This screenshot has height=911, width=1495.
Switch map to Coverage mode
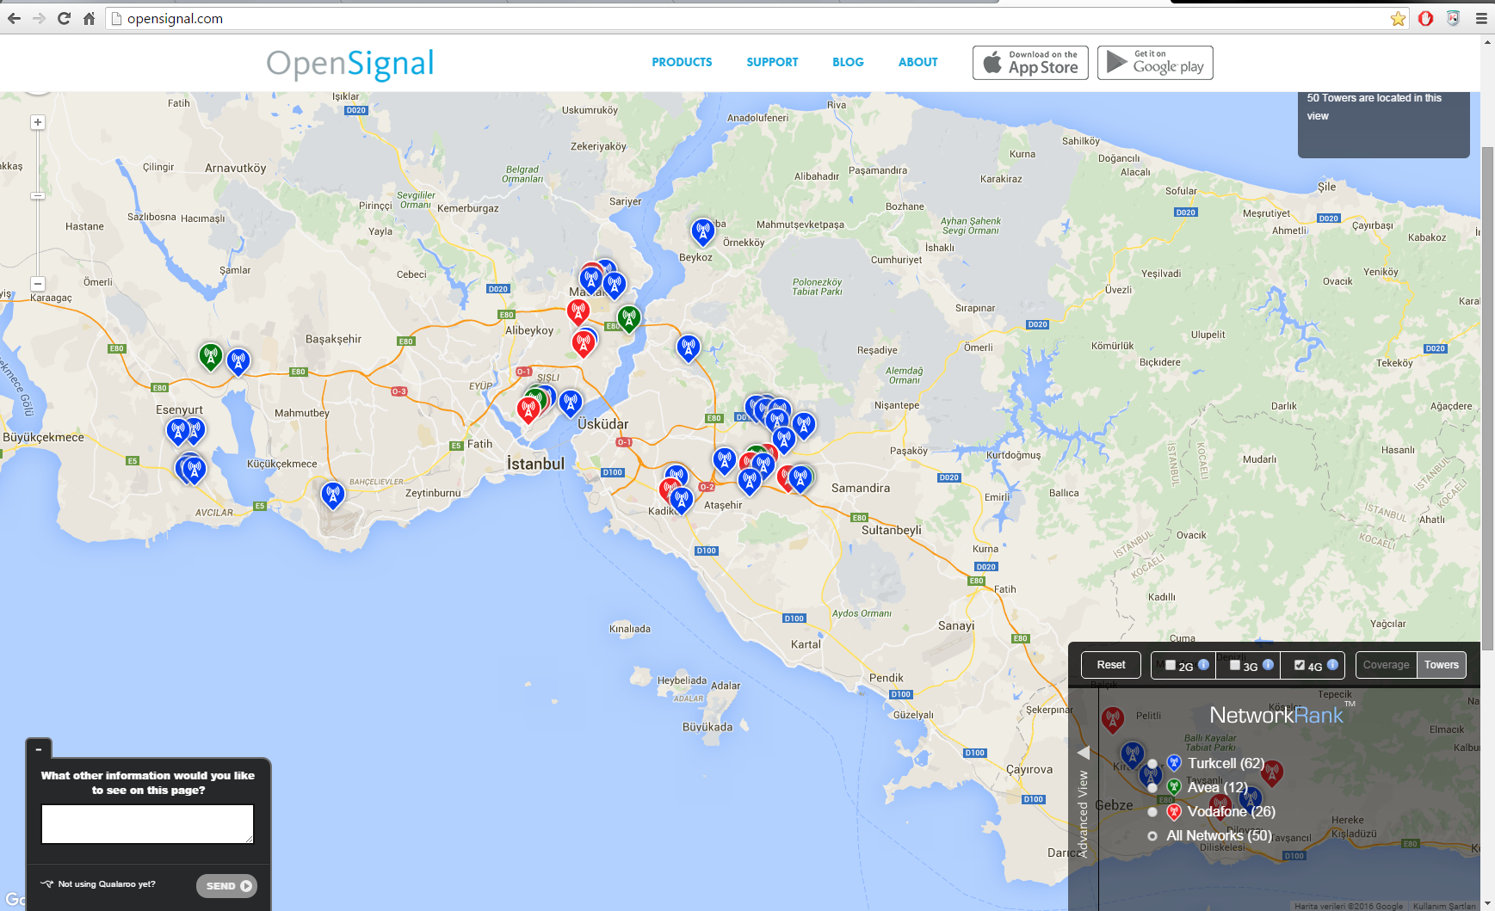coord(1386,665)
